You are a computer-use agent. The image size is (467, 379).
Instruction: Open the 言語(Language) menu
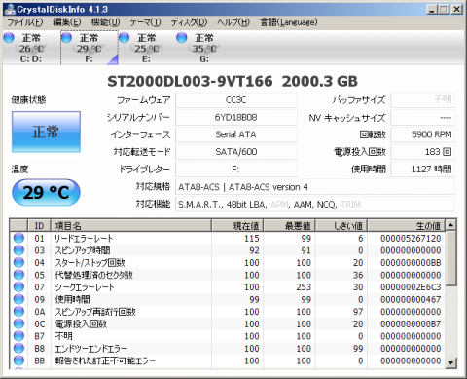289,22
